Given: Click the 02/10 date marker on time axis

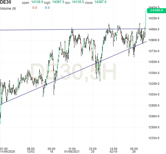Looking at the screenshot, I should pos(113,152).
